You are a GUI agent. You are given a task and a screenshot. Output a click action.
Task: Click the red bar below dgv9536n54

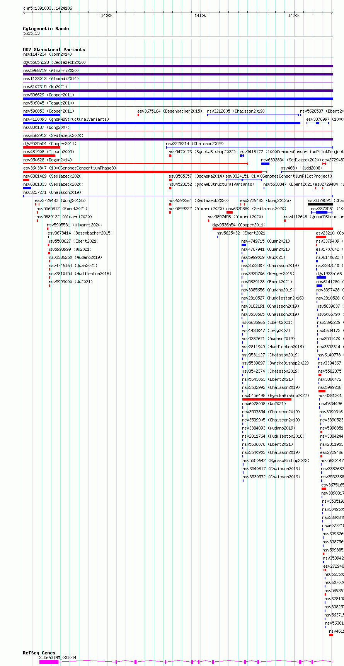point(273,229)
